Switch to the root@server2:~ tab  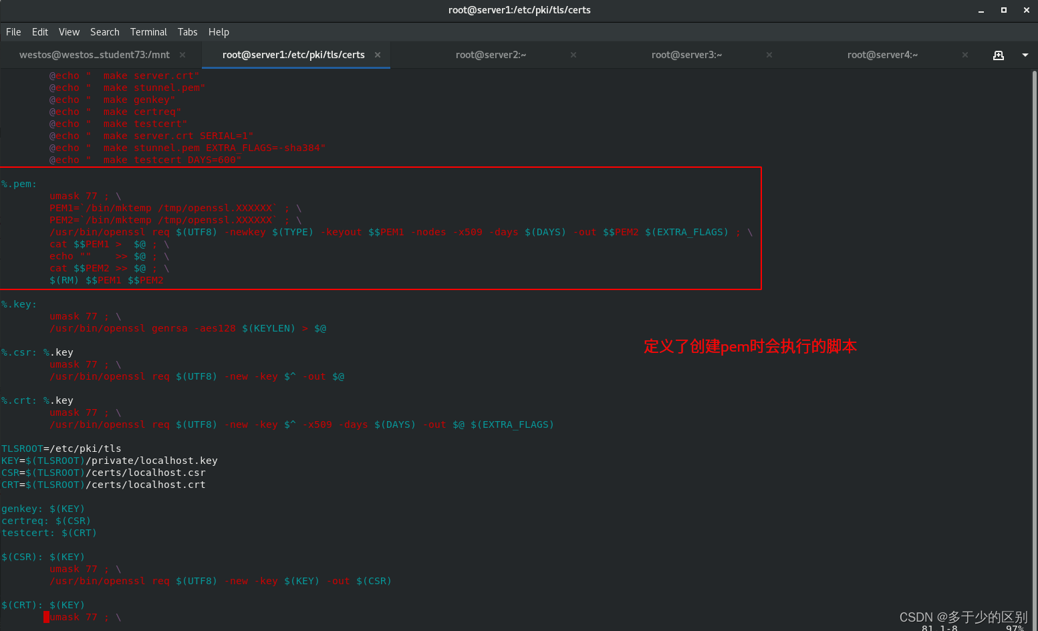coord(491,55)
